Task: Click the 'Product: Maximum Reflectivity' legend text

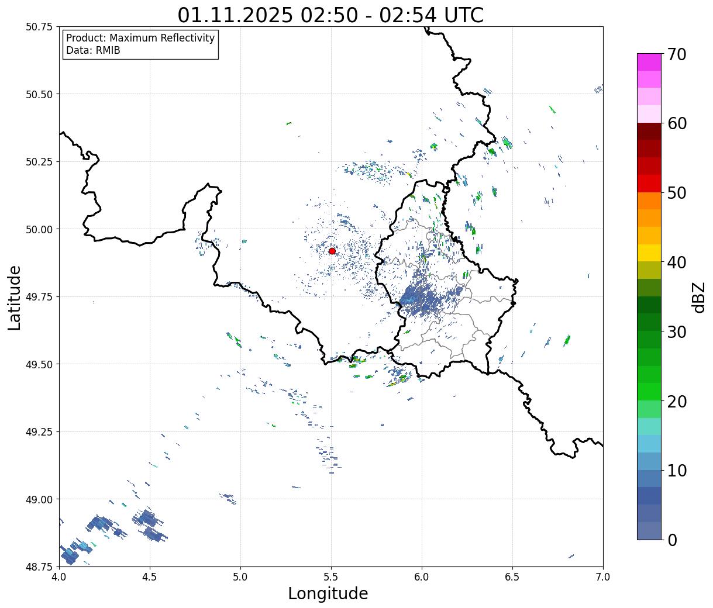Action: click(140, 38)
